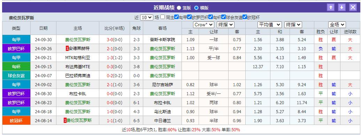The height and width of the screenshot is (135, 361).
Task: Click the home odds value 12.37
Action: 258,66
